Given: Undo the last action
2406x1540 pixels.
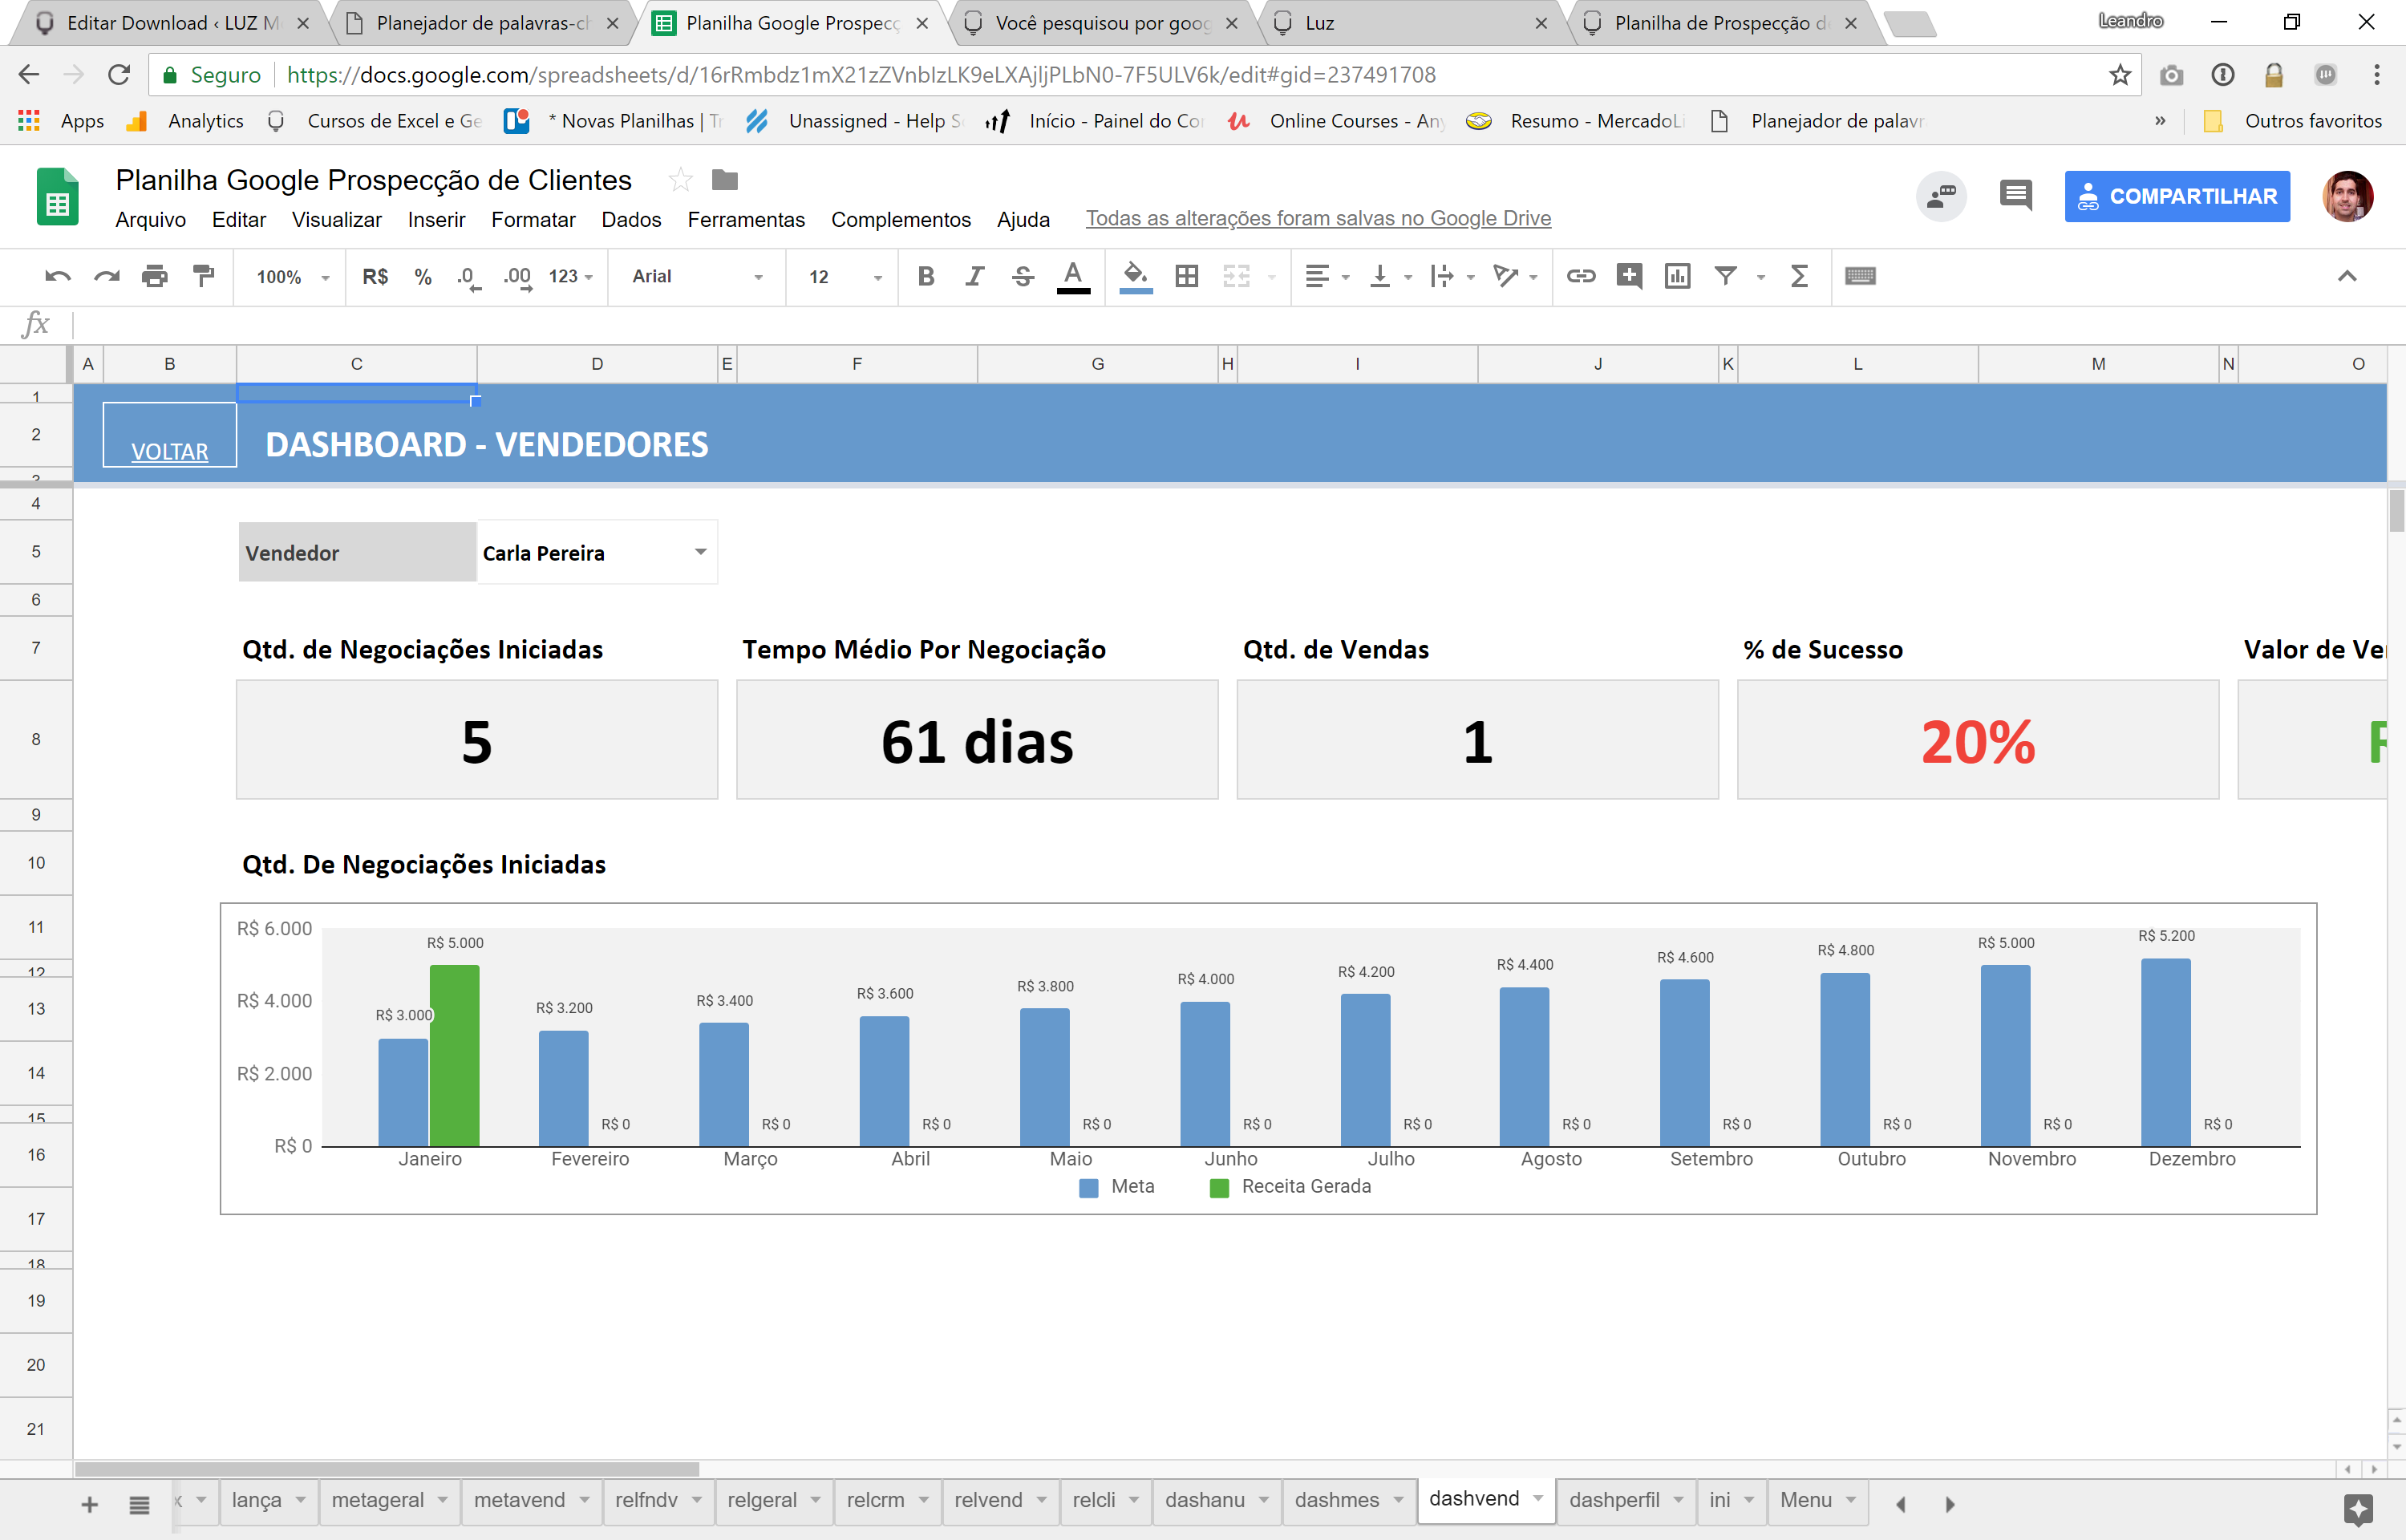Looking at the screenshot, I should click(x=57, y=277).
